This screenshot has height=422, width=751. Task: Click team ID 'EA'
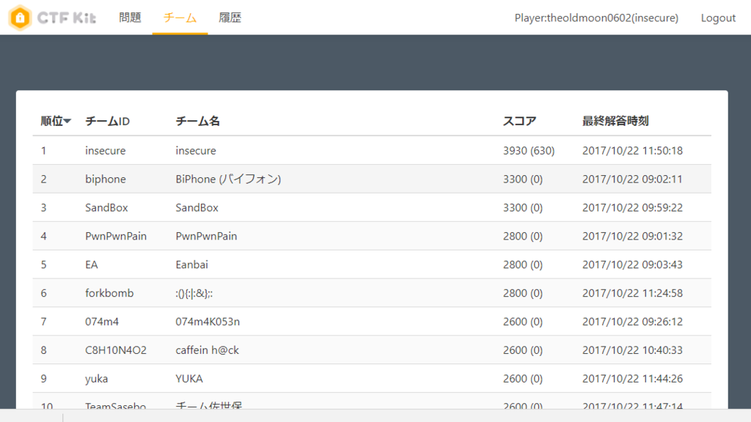coord(92,264)
